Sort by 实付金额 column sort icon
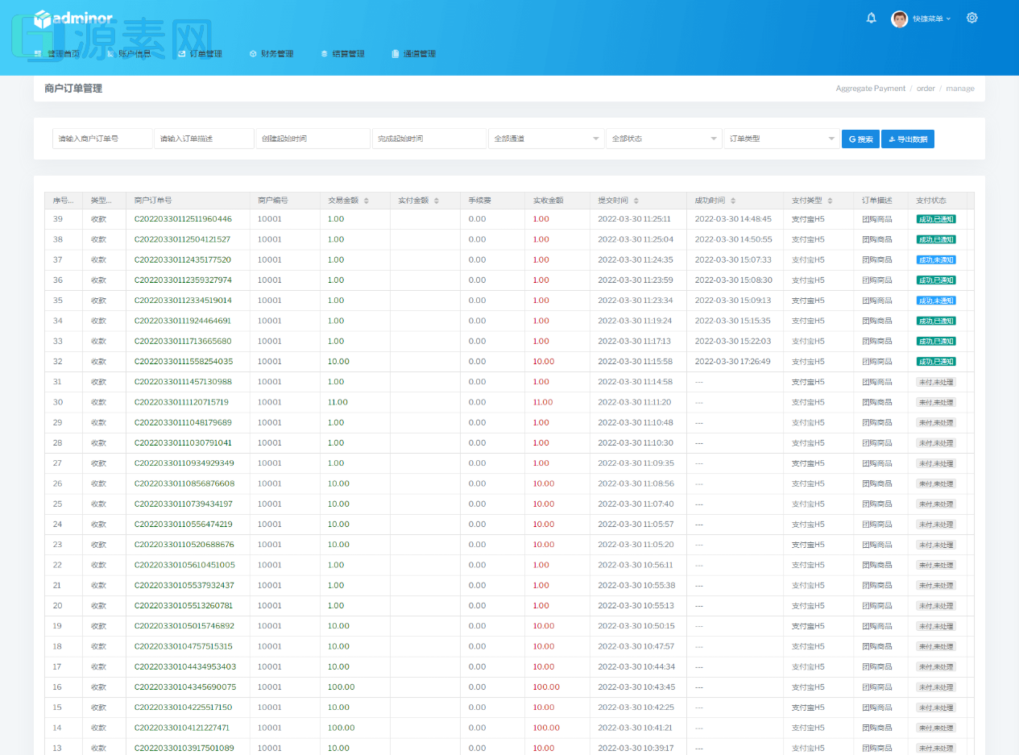Image resolution: width=1019 pixels, height=755 pixels. tap(437, 201)
